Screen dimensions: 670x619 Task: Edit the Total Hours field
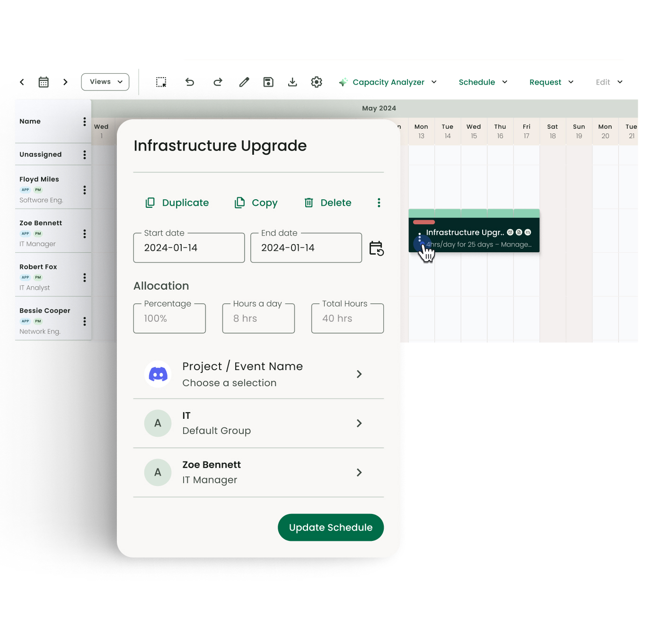tap(347, 318)
